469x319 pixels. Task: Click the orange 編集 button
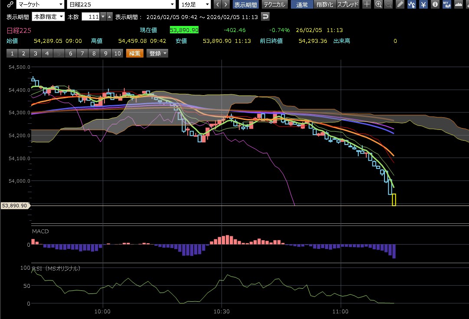tap(134, 53)
